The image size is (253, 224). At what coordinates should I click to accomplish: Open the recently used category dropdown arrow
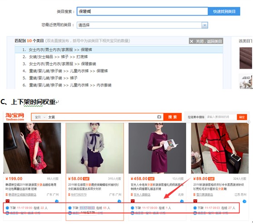[204, 25]
